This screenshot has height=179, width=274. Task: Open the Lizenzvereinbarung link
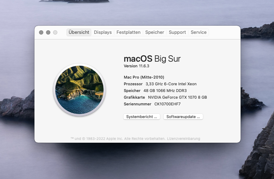click(x=184, y=139)
